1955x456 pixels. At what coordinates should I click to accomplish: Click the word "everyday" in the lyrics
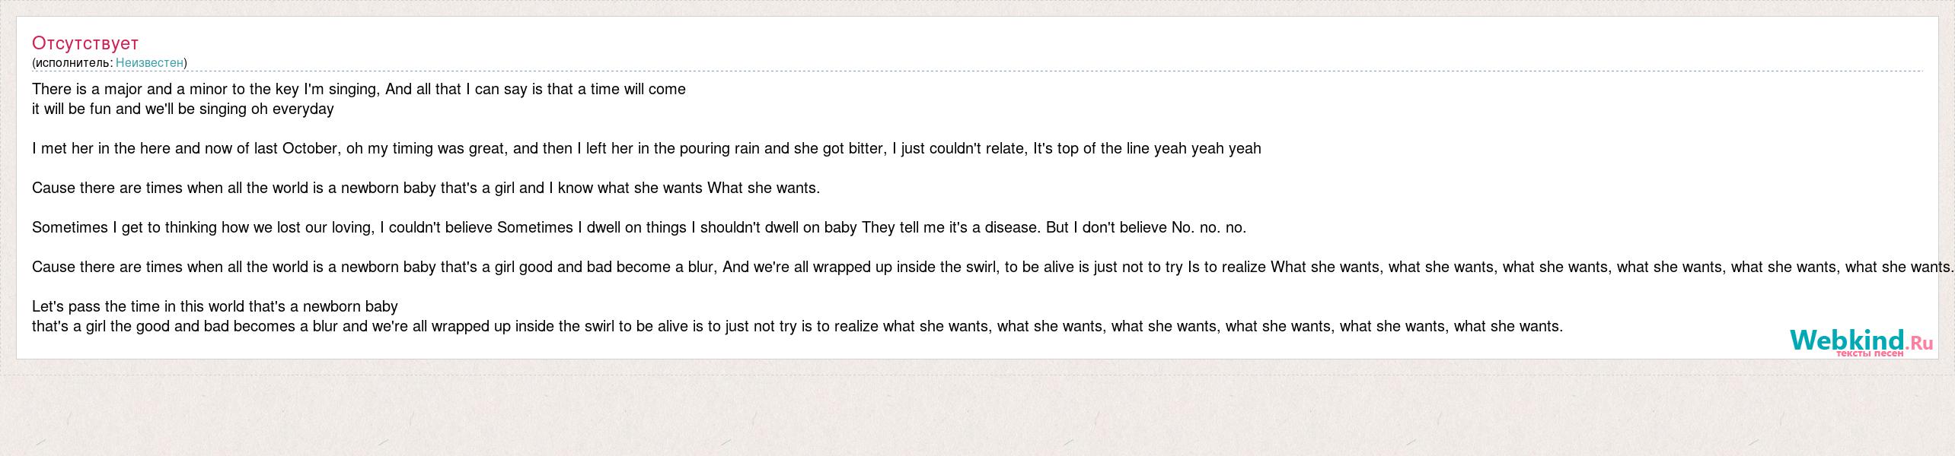click(303, 109)
